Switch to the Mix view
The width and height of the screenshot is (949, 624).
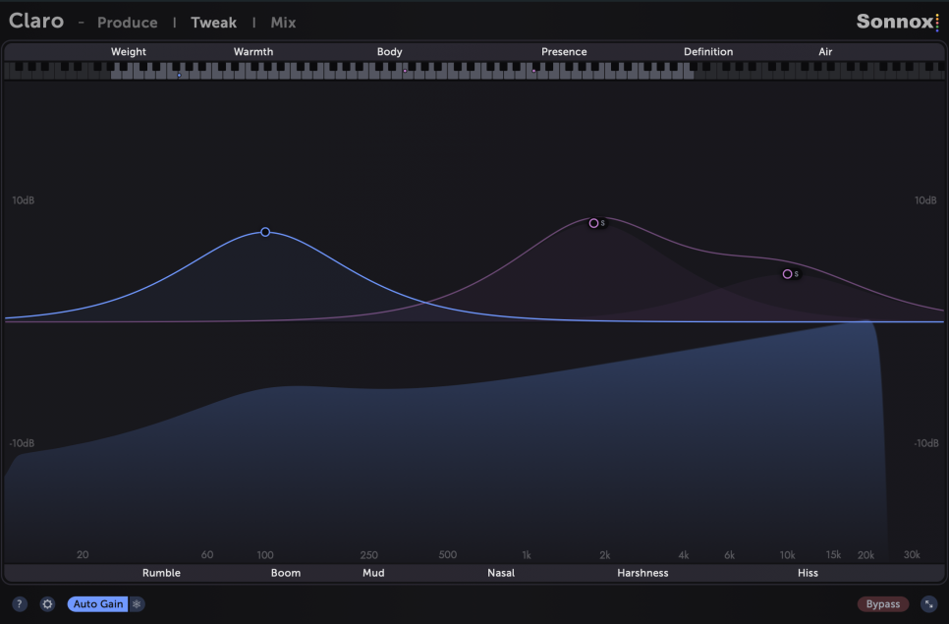283,23
